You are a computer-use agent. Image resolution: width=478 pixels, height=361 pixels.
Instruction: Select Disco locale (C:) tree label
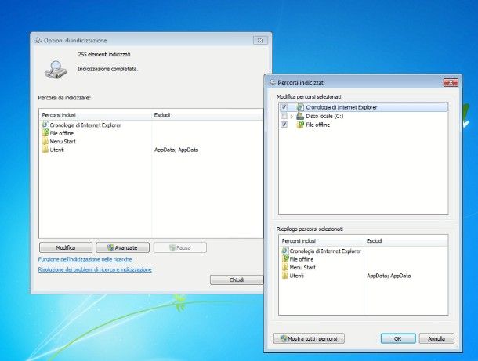pyautogui.click(x=324, y=116)
